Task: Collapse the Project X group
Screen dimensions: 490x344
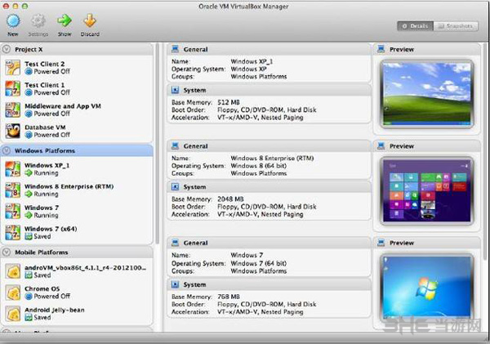Action: 7,49
